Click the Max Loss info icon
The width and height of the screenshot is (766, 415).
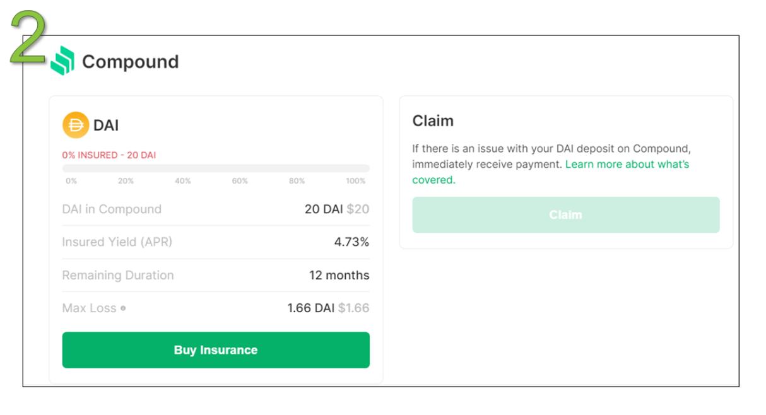coord(123,308)
